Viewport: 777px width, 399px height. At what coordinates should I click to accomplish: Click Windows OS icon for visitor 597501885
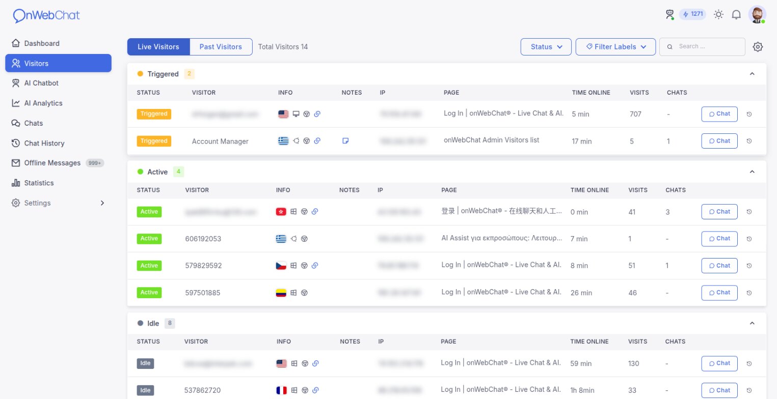[293, 293]
